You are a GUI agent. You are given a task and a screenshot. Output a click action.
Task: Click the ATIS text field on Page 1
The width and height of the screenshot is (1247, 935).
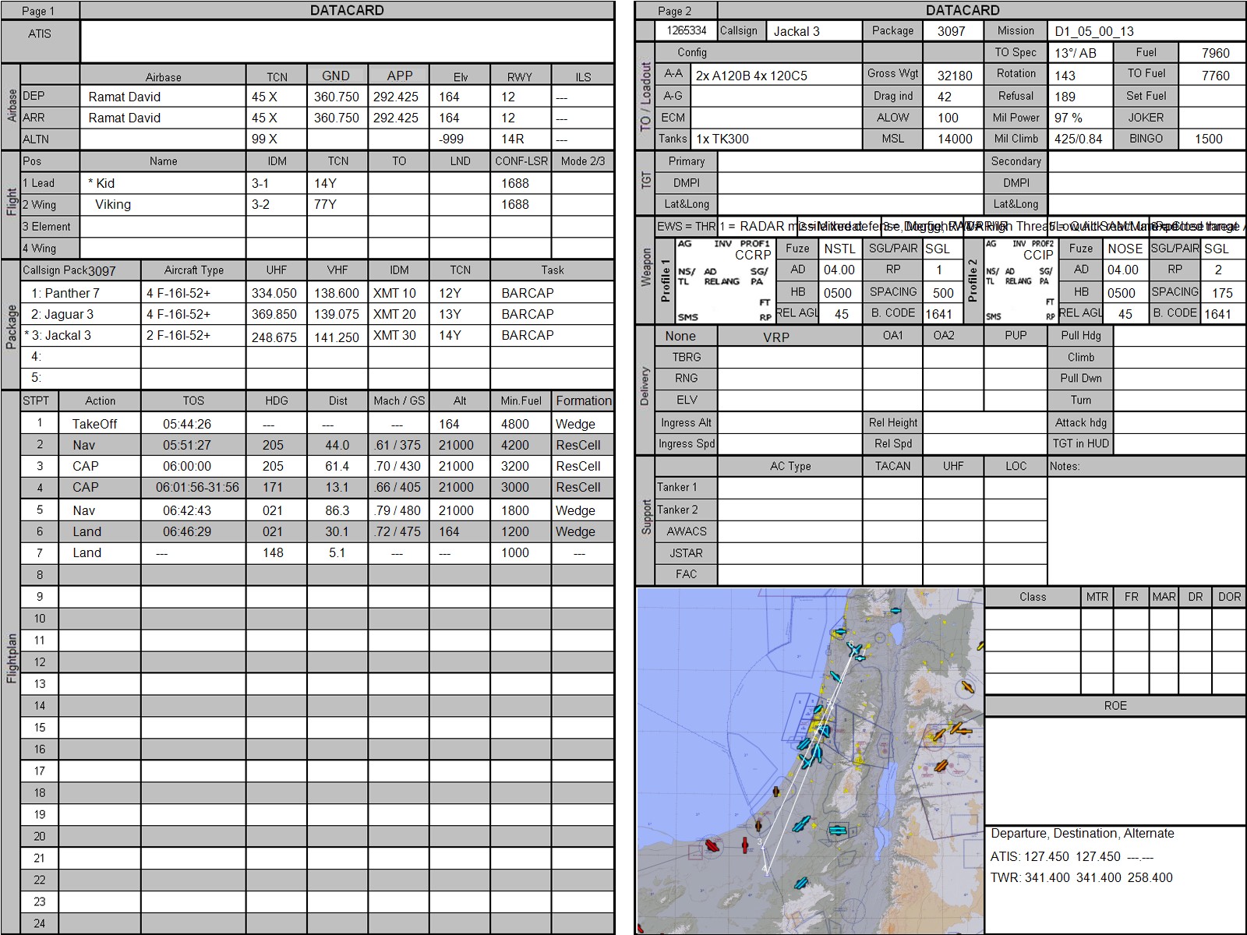tap(347, 41)
